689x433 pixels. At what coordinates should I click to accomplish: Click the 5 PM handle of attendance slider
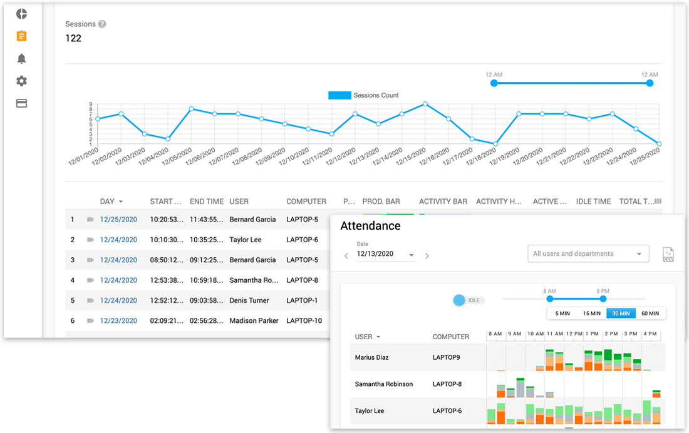tap(603, 298)
